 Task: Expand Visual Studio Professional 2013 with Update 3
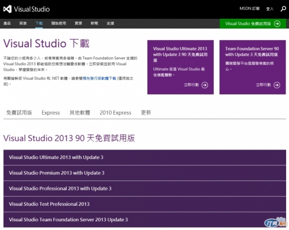pos(144,189)
